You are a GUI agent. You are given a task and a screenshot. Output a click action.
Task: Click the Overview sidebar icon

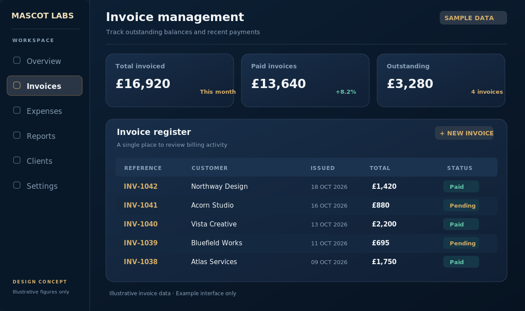[x=17, y=60]
